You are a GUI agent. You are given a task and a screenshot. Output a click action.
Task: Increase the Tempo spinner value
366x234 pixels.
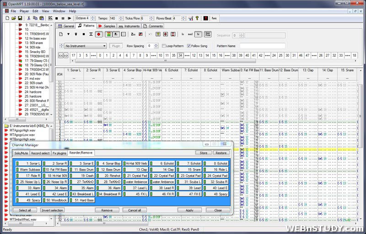120,17
